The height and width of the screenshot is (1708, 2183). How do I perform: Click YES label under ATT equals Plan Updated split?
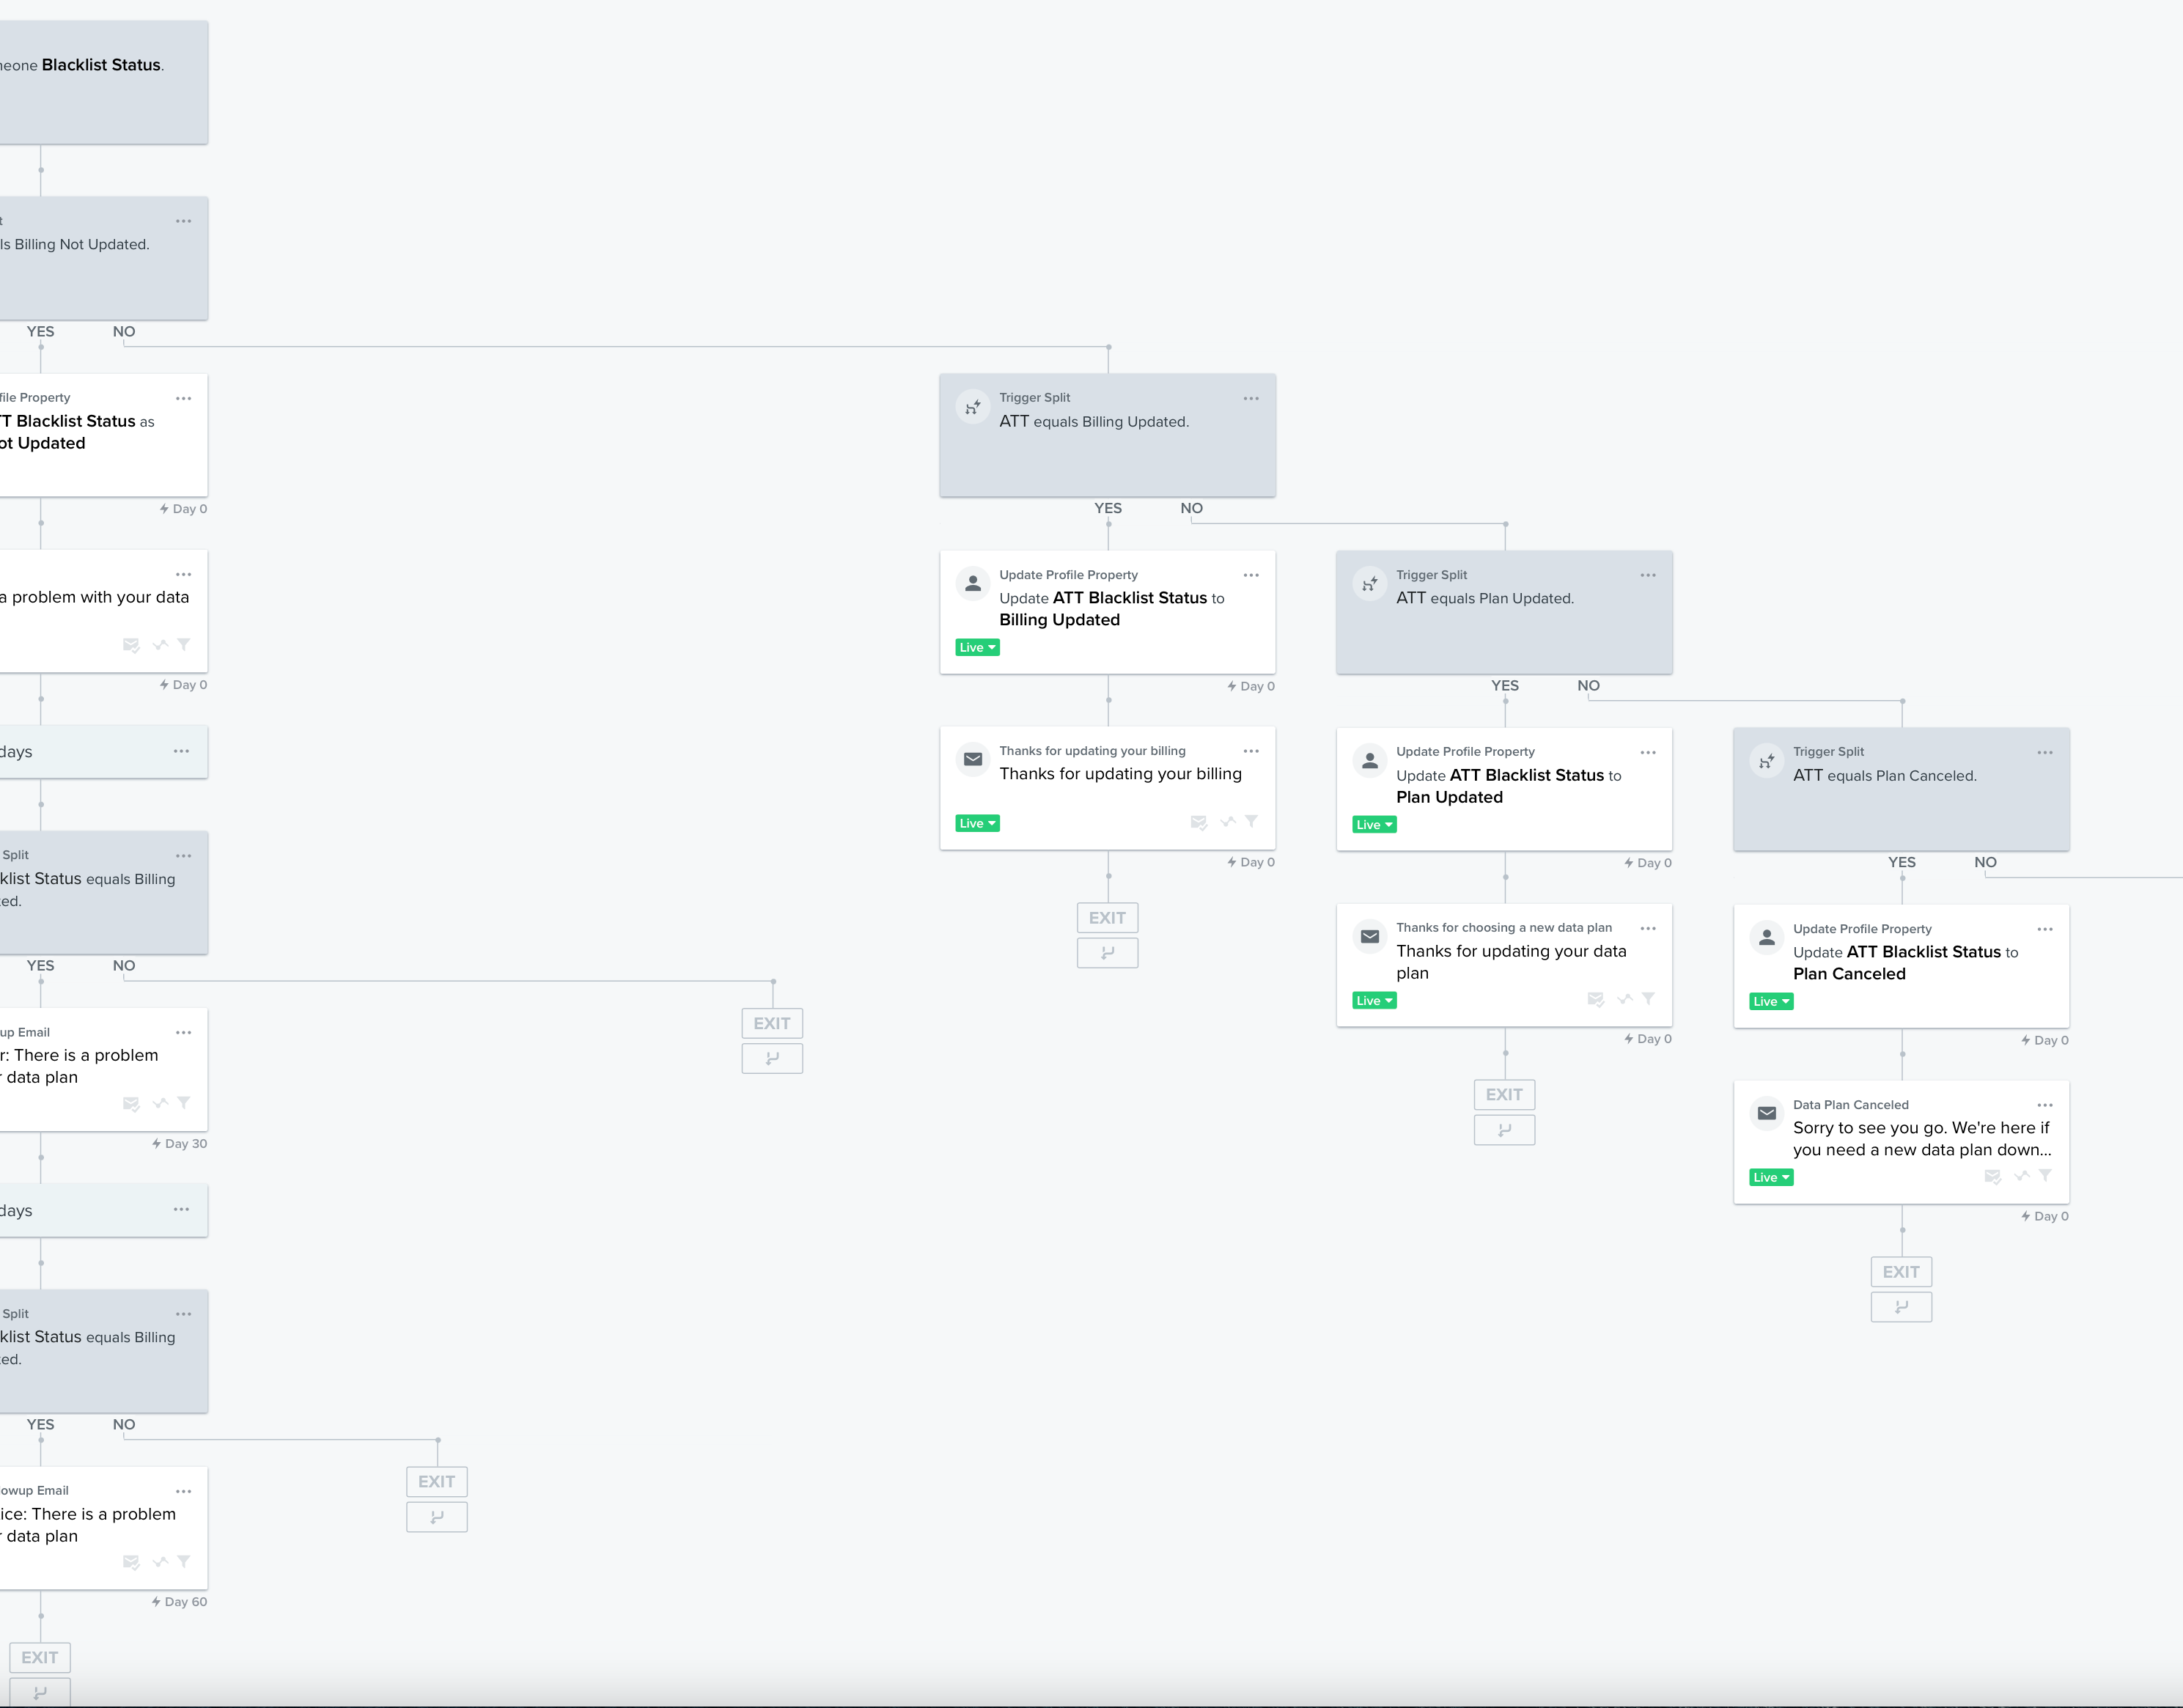coord(1504,685)
